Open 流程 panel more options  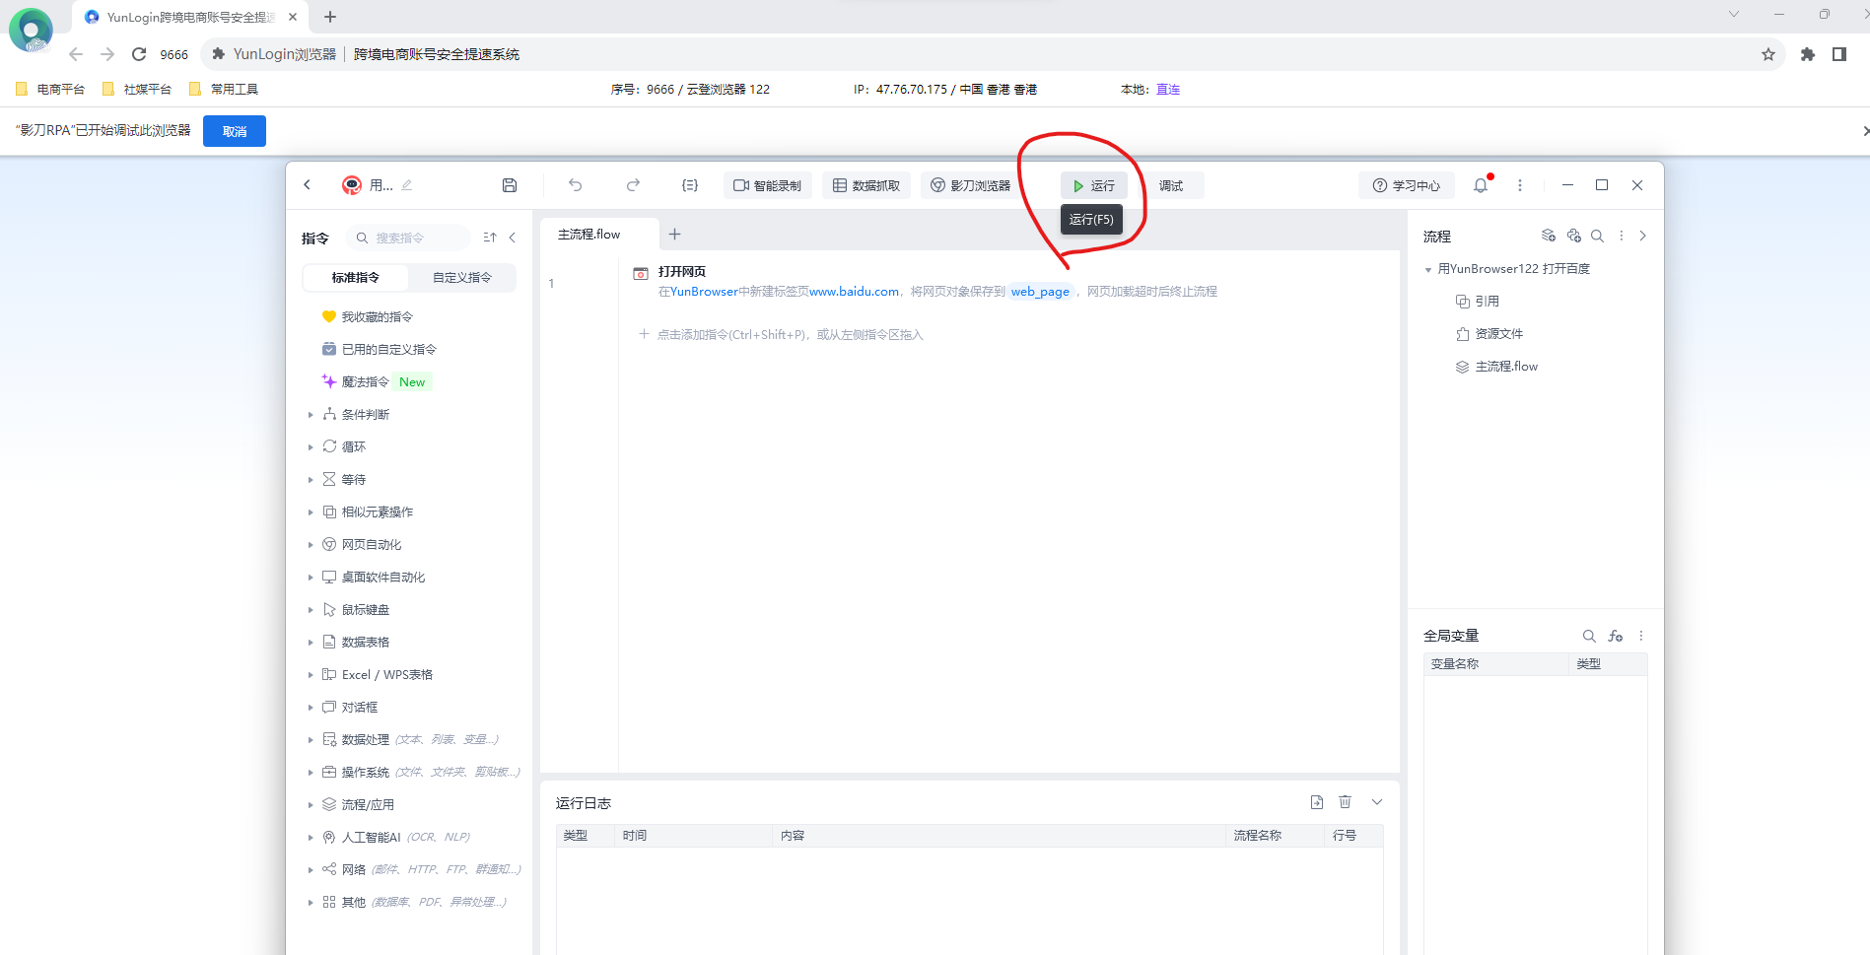(x=1621, y=236)
